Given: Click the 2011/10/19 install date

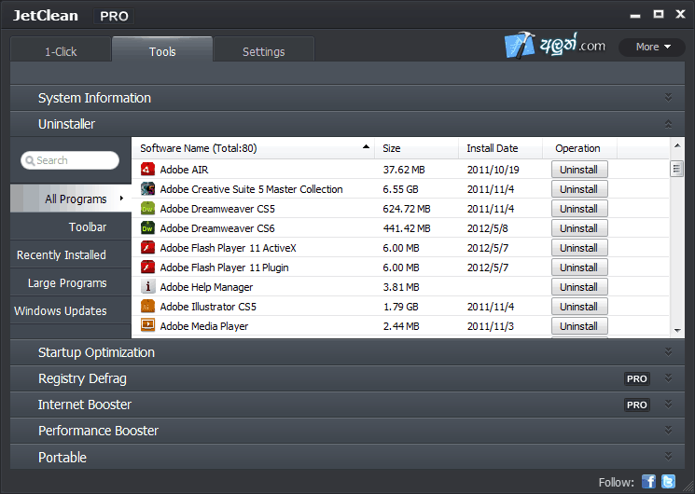Looking at the screenshot, I should tap(493, 170).
